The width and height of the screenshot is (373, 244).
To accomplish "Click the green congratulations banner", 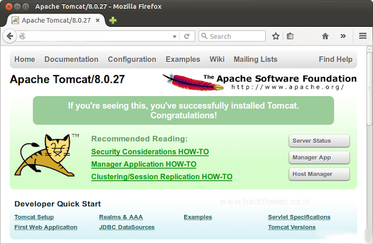I will tap(184, 111).
